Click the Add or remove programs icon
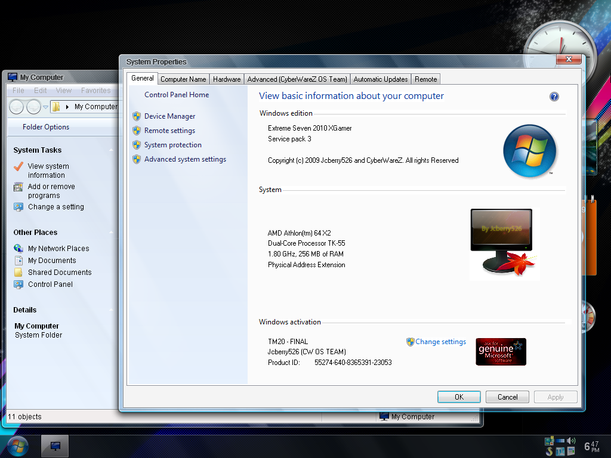611x458 pixels. tap(18, 187)
